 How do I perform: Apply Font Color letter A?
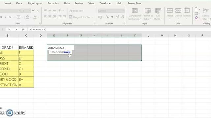35,17
